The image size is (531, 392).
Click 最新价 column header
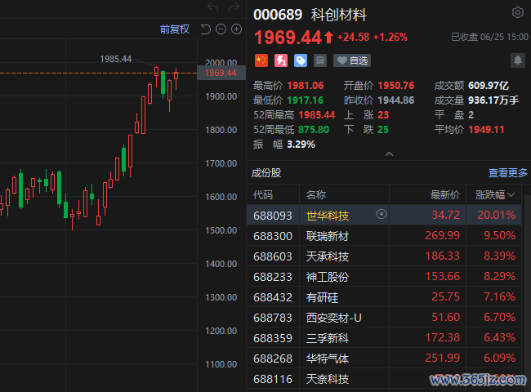point(445,194)
